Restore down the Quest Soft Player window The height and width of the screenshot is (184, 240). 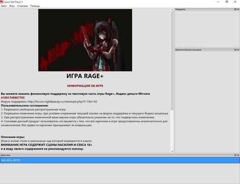click(227, 2)
